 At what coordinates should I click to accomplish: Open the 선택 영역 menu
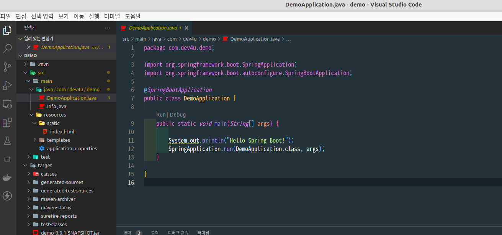pyautogui.click(x=42, y=16)
